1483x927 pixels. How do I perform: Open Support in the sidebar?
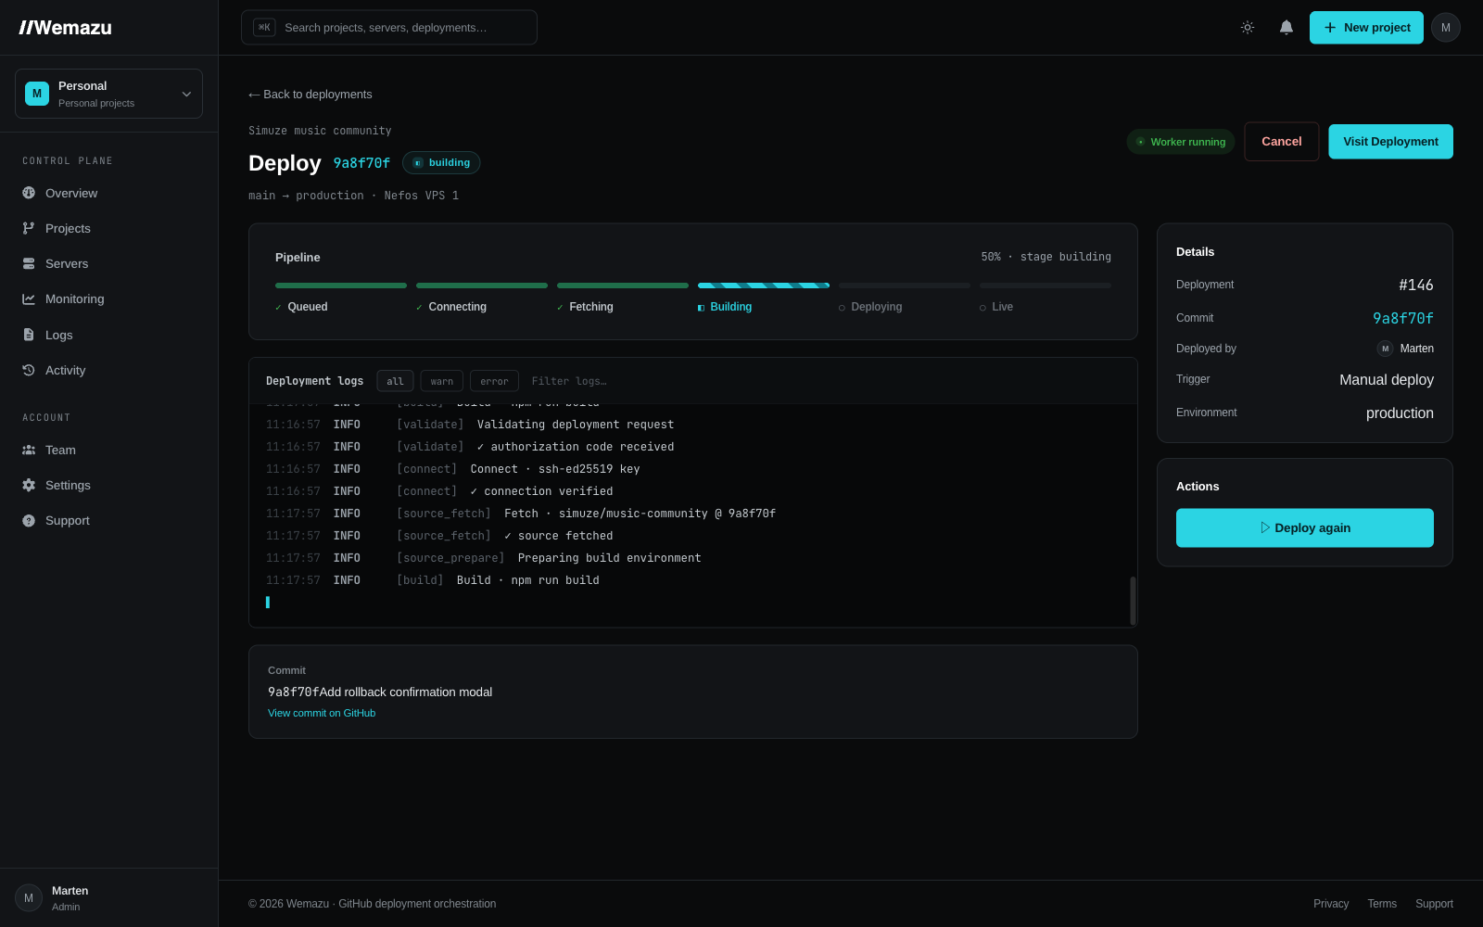click(109, 521)
